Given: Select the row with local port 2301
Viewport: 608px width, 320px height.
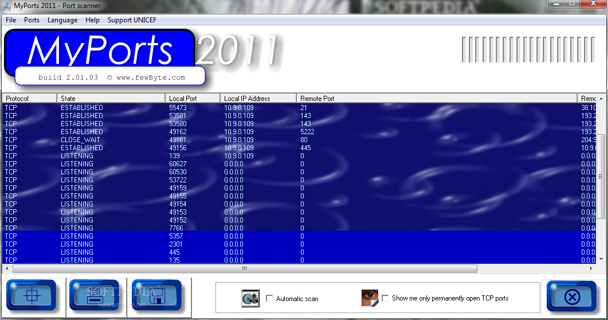Looking at the screenshot, I should (299, 244).
